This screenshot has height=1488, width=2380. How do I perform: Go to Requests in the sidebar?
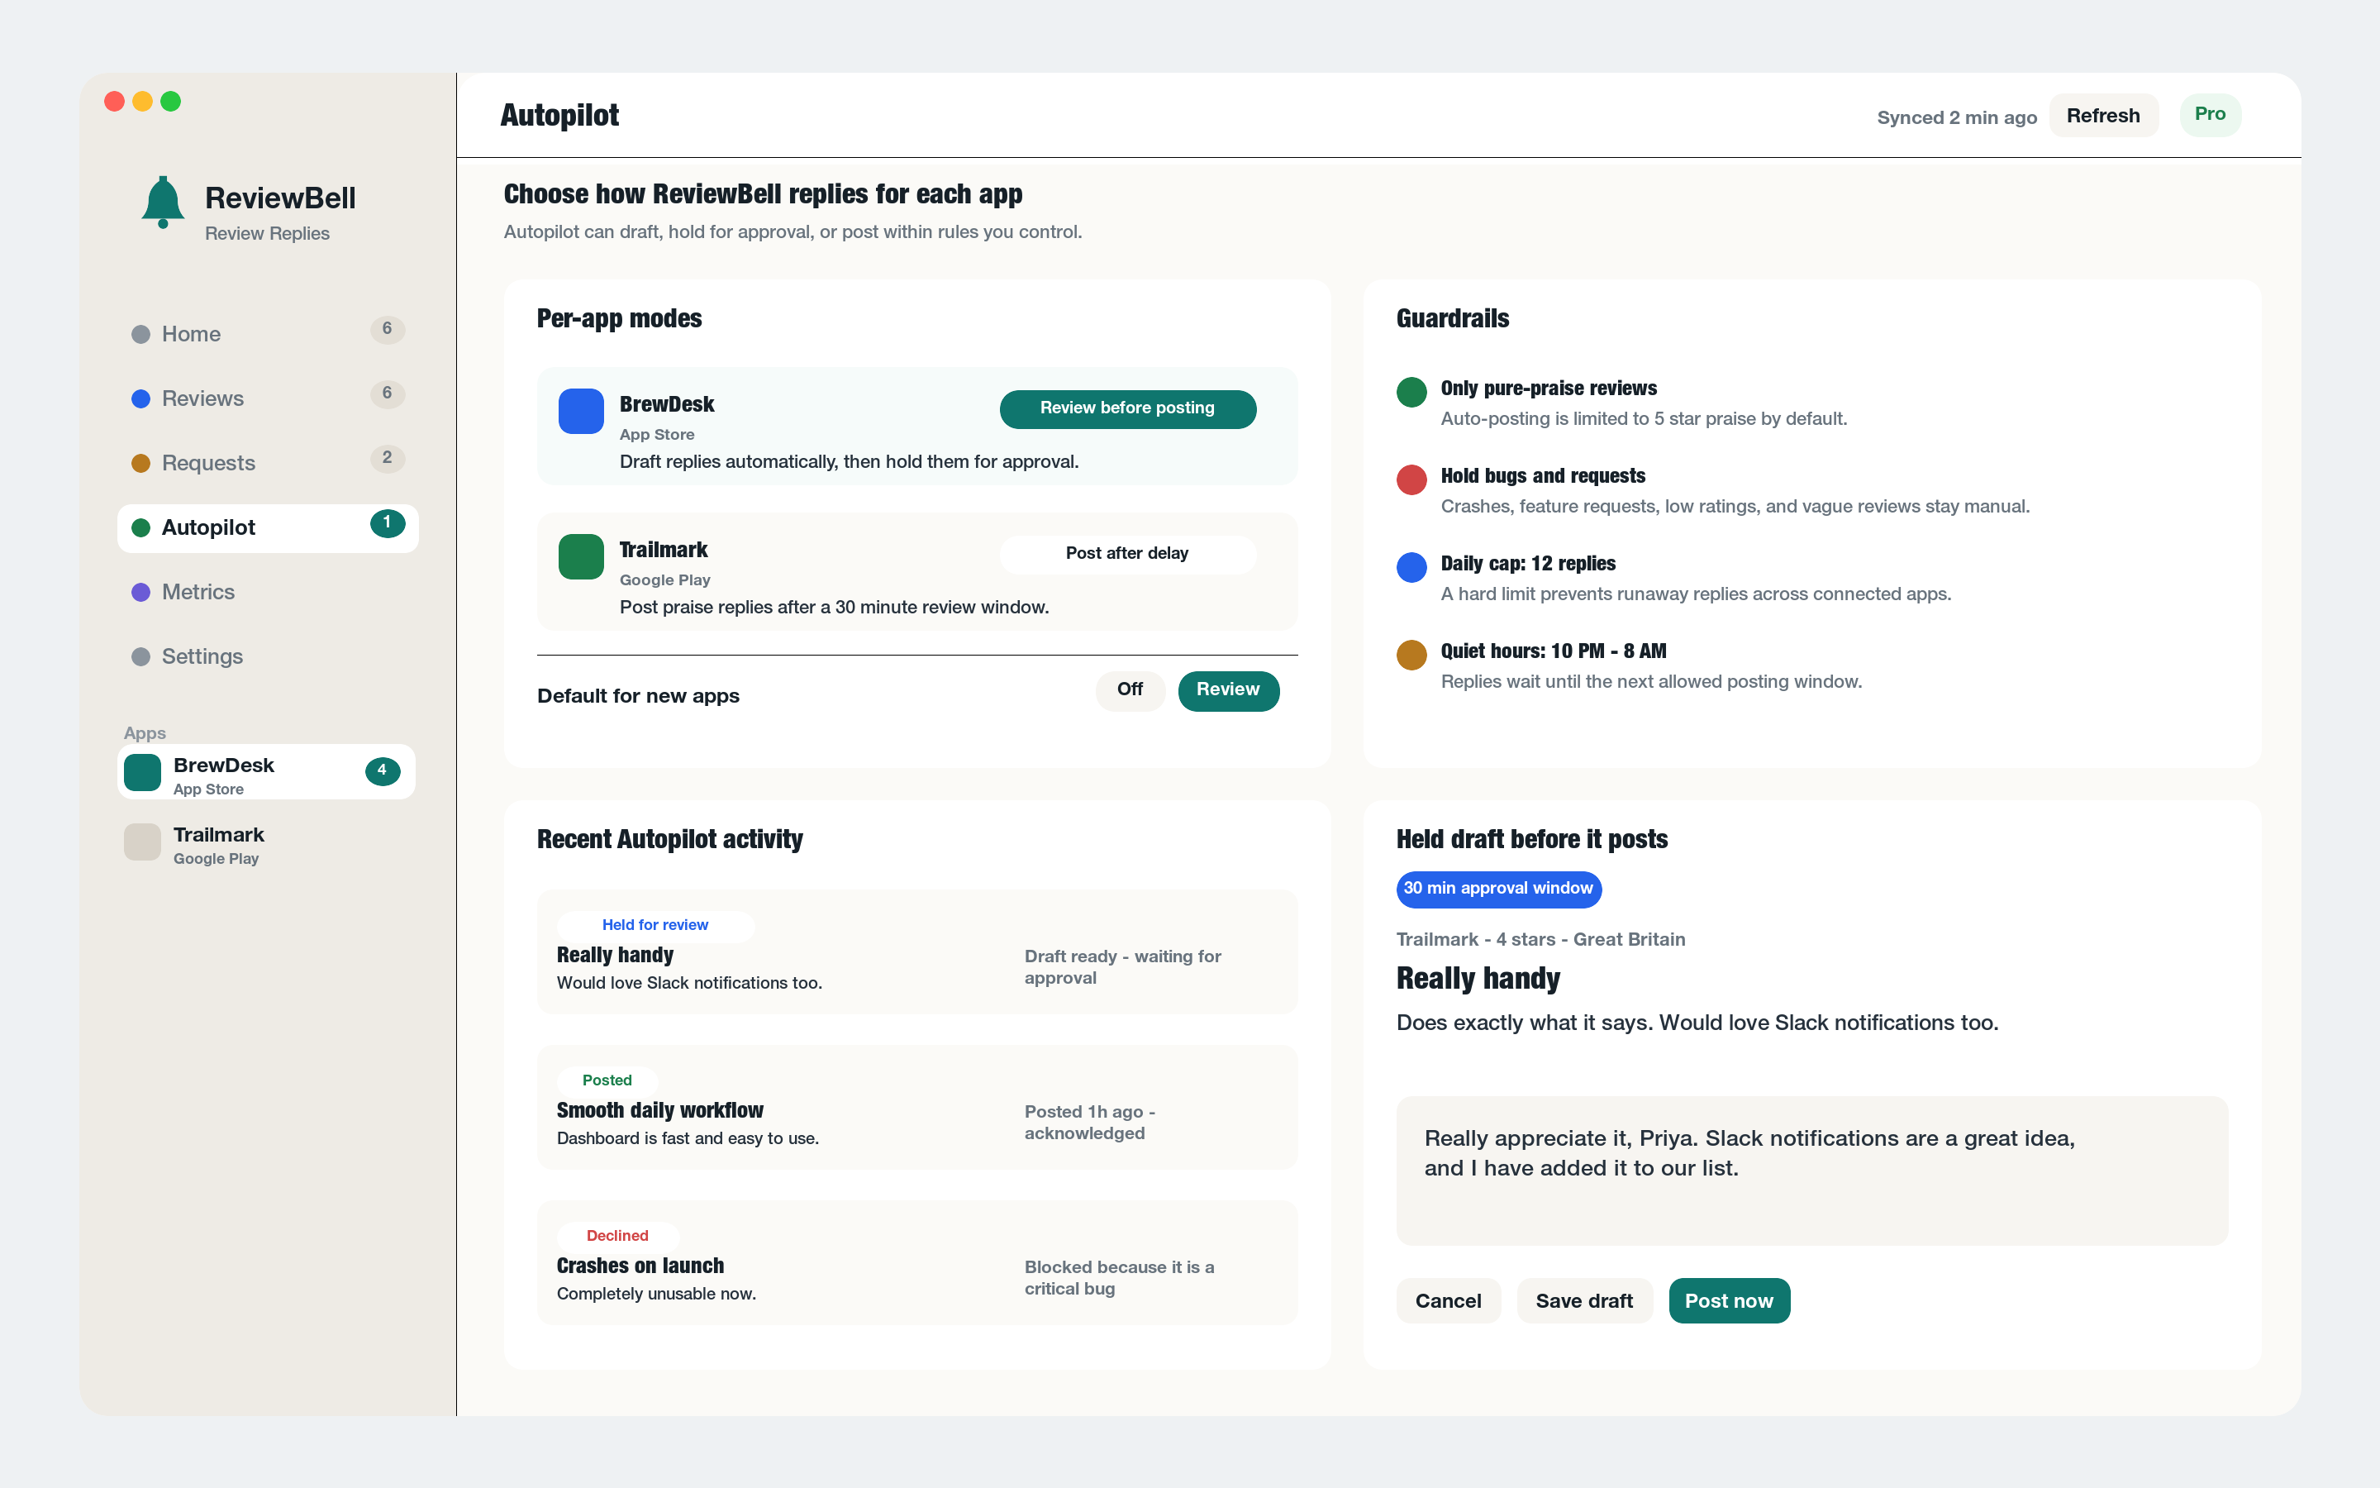pos(268,464)
